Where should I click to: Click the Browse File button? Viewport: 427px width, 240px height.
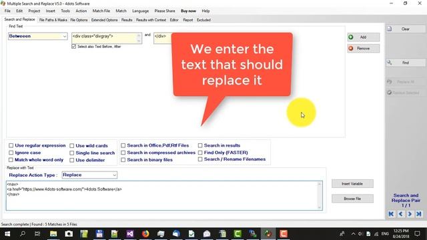[x=352, y=199]
